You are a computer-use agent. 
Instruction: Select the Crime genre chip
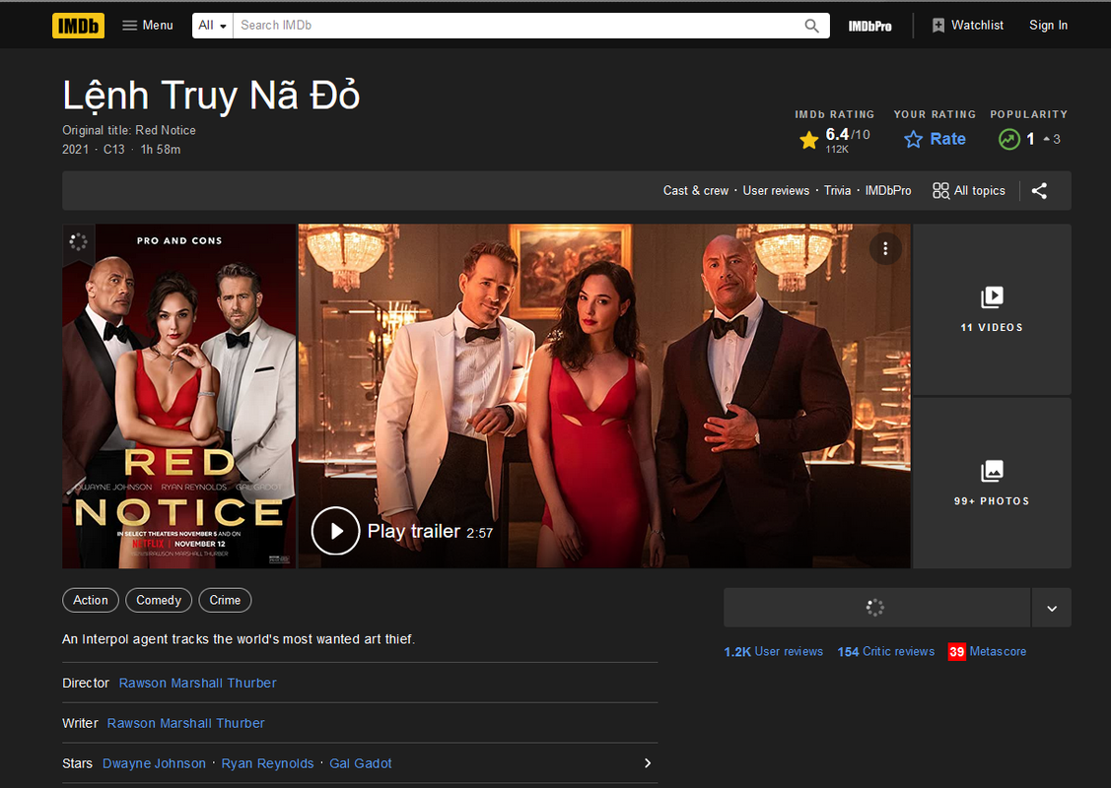(225, 600)
